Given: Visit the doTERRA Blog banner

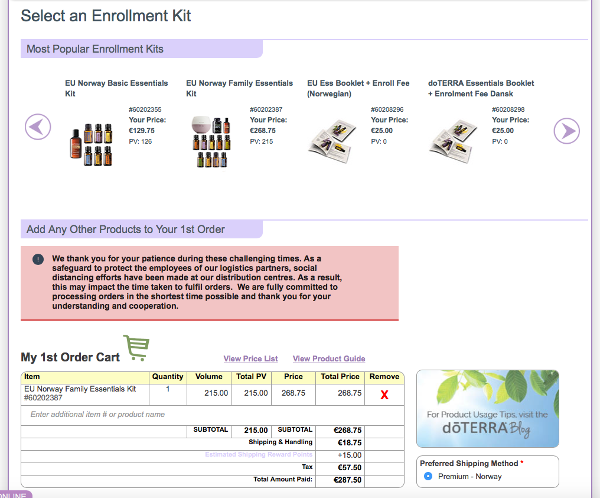Looking at the screenshot, I should (488, 409).
